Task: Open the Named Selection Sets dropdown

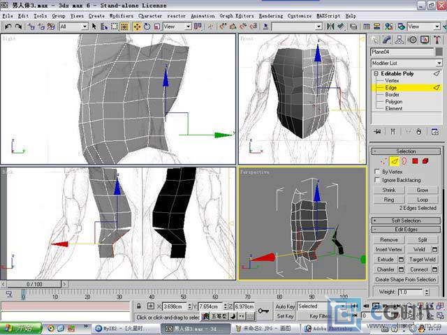Action: pyautogui.click(x=297, y=27)
